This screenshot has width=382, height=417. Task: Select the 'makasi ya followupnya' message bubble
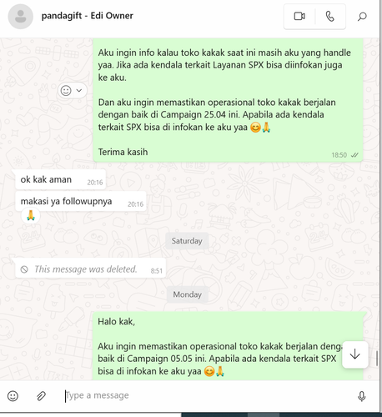click(x=81, y=201)
